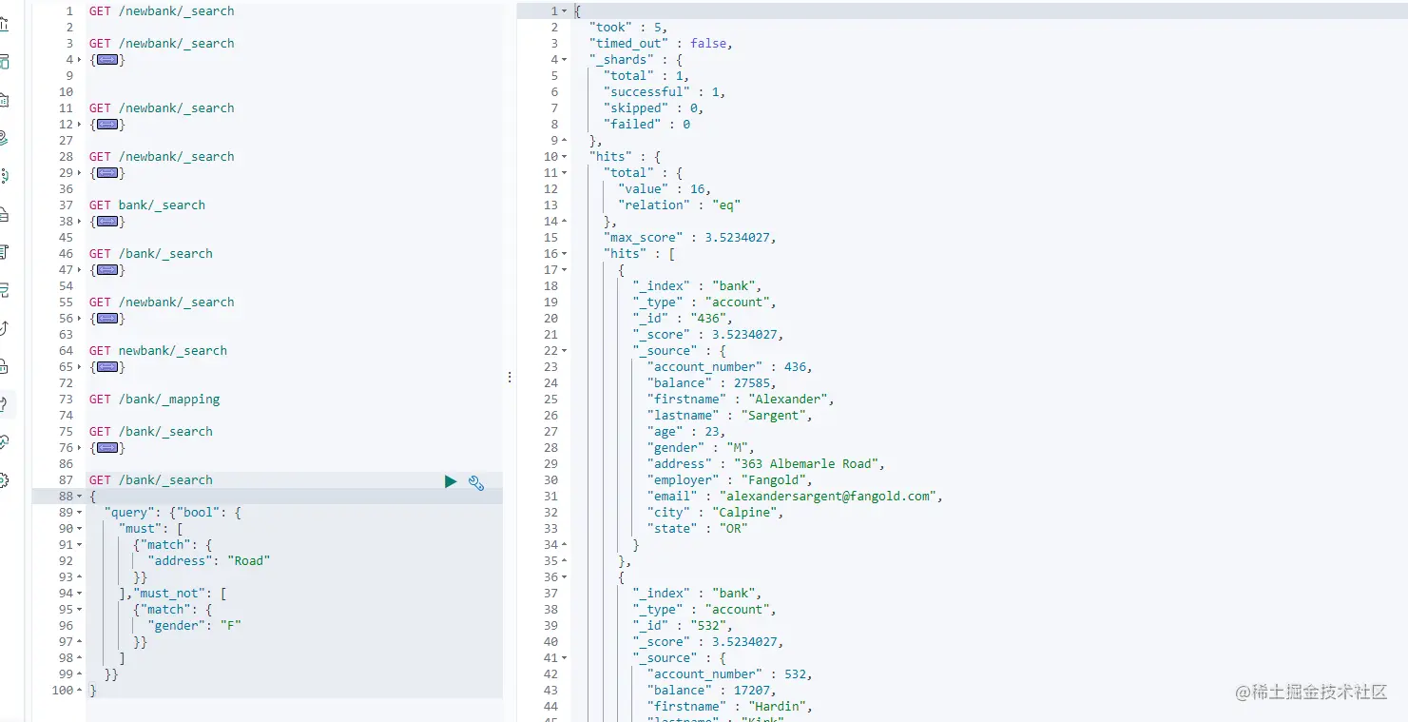This screenshot has height=722, width=1408.
Task: Click the GET /bank/_search request on line 75
Action: (x=151, y=432)
